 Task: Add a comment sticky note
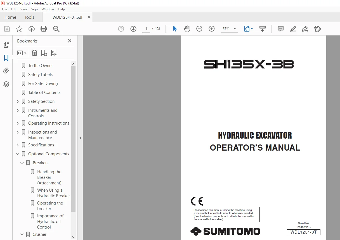[x=281, y=29]
